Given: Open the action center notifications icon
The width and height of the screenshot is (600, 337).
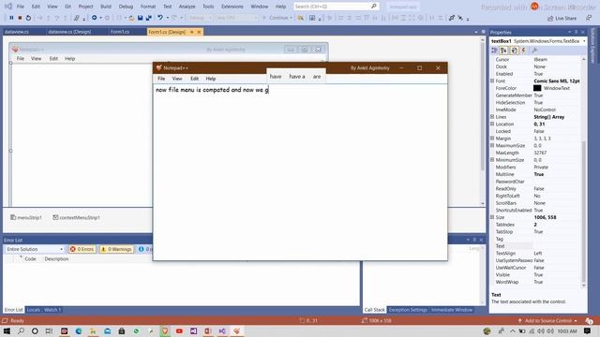Looking at the screenshot, I should [x=588, y=330].
